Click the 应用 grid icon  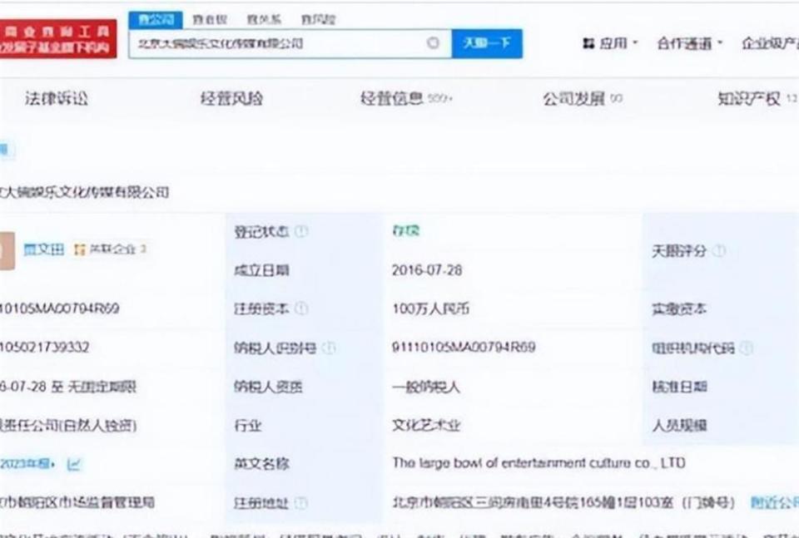(x=588, y=43)
